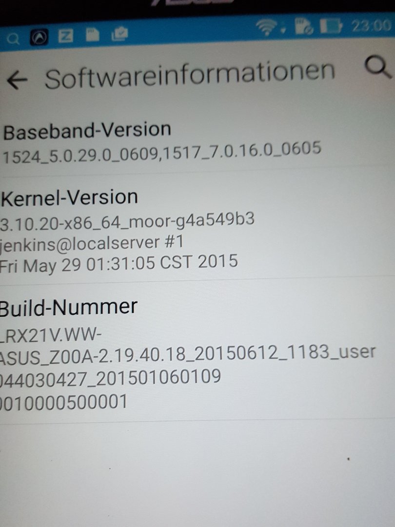395x527 pixels.
Task: Tap the small magnifier status bar notification
Action: tap(13, 40)
